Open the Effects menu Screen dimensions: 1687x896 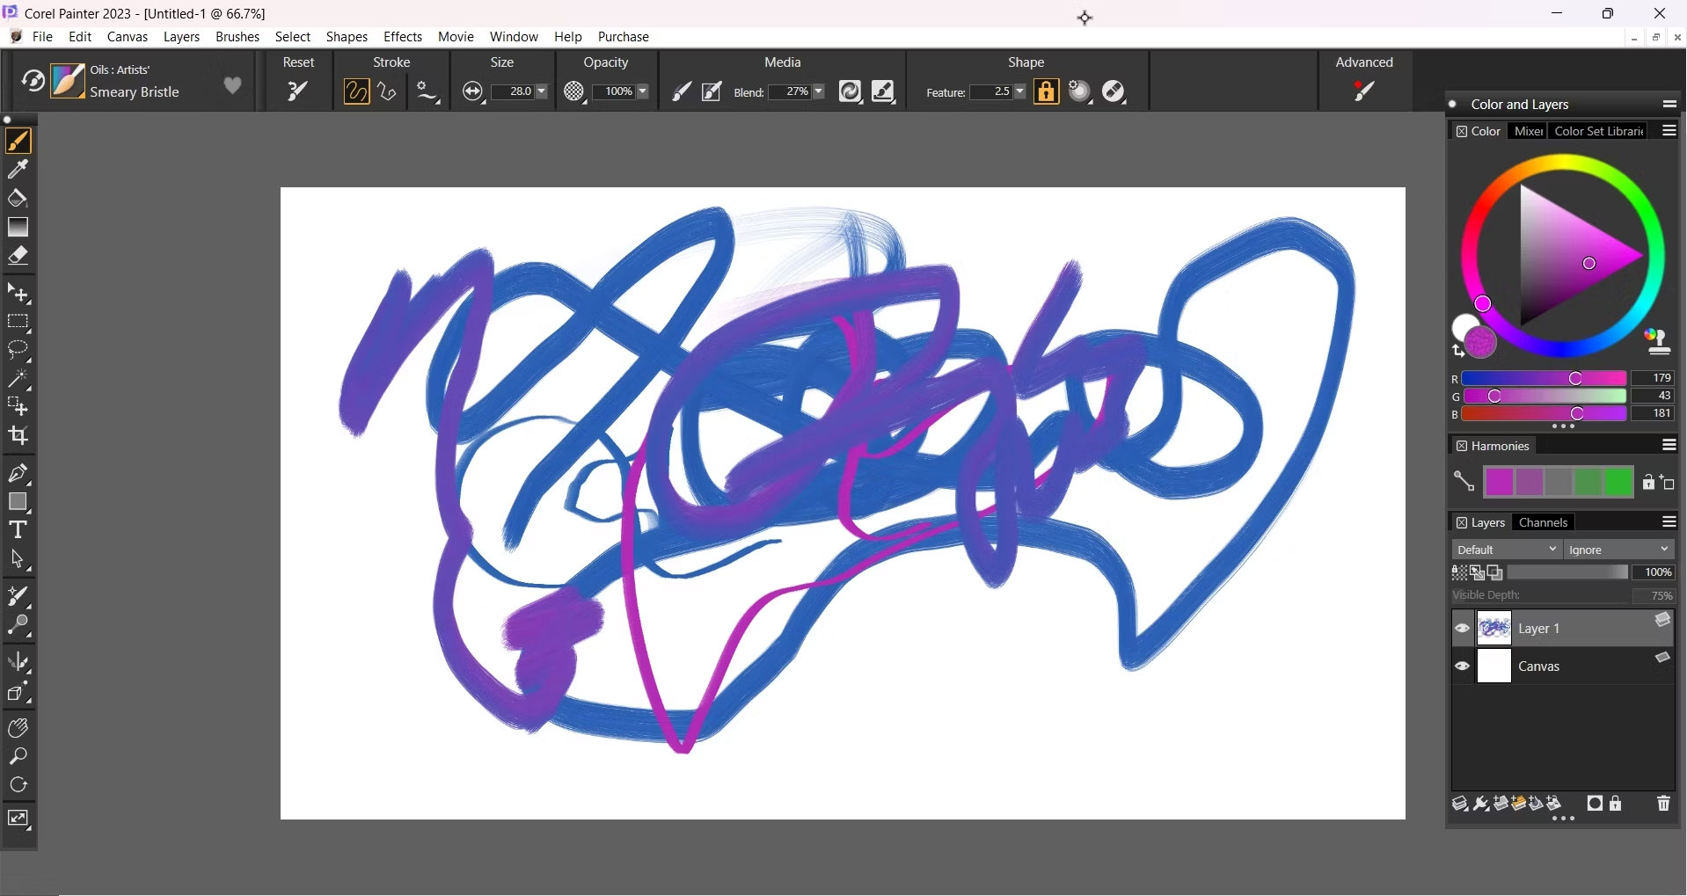(402, 36)
